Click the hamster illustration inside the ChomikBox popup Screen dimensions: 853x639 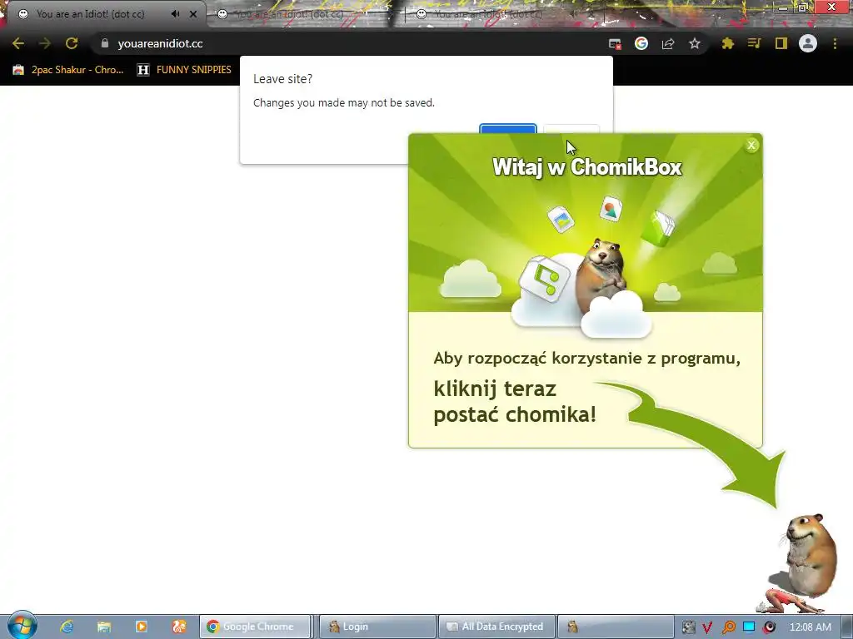[600, 275]
